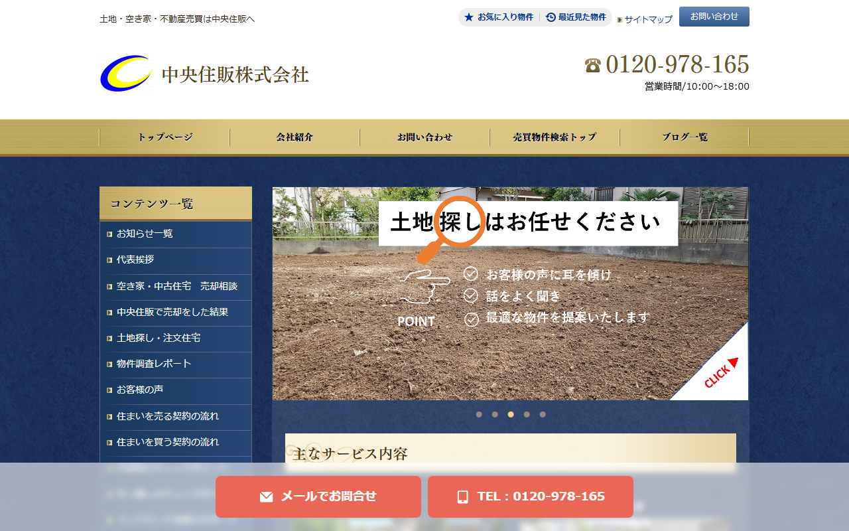
Task: Open お客様の声 in sidebar
Action: (176, 390)
